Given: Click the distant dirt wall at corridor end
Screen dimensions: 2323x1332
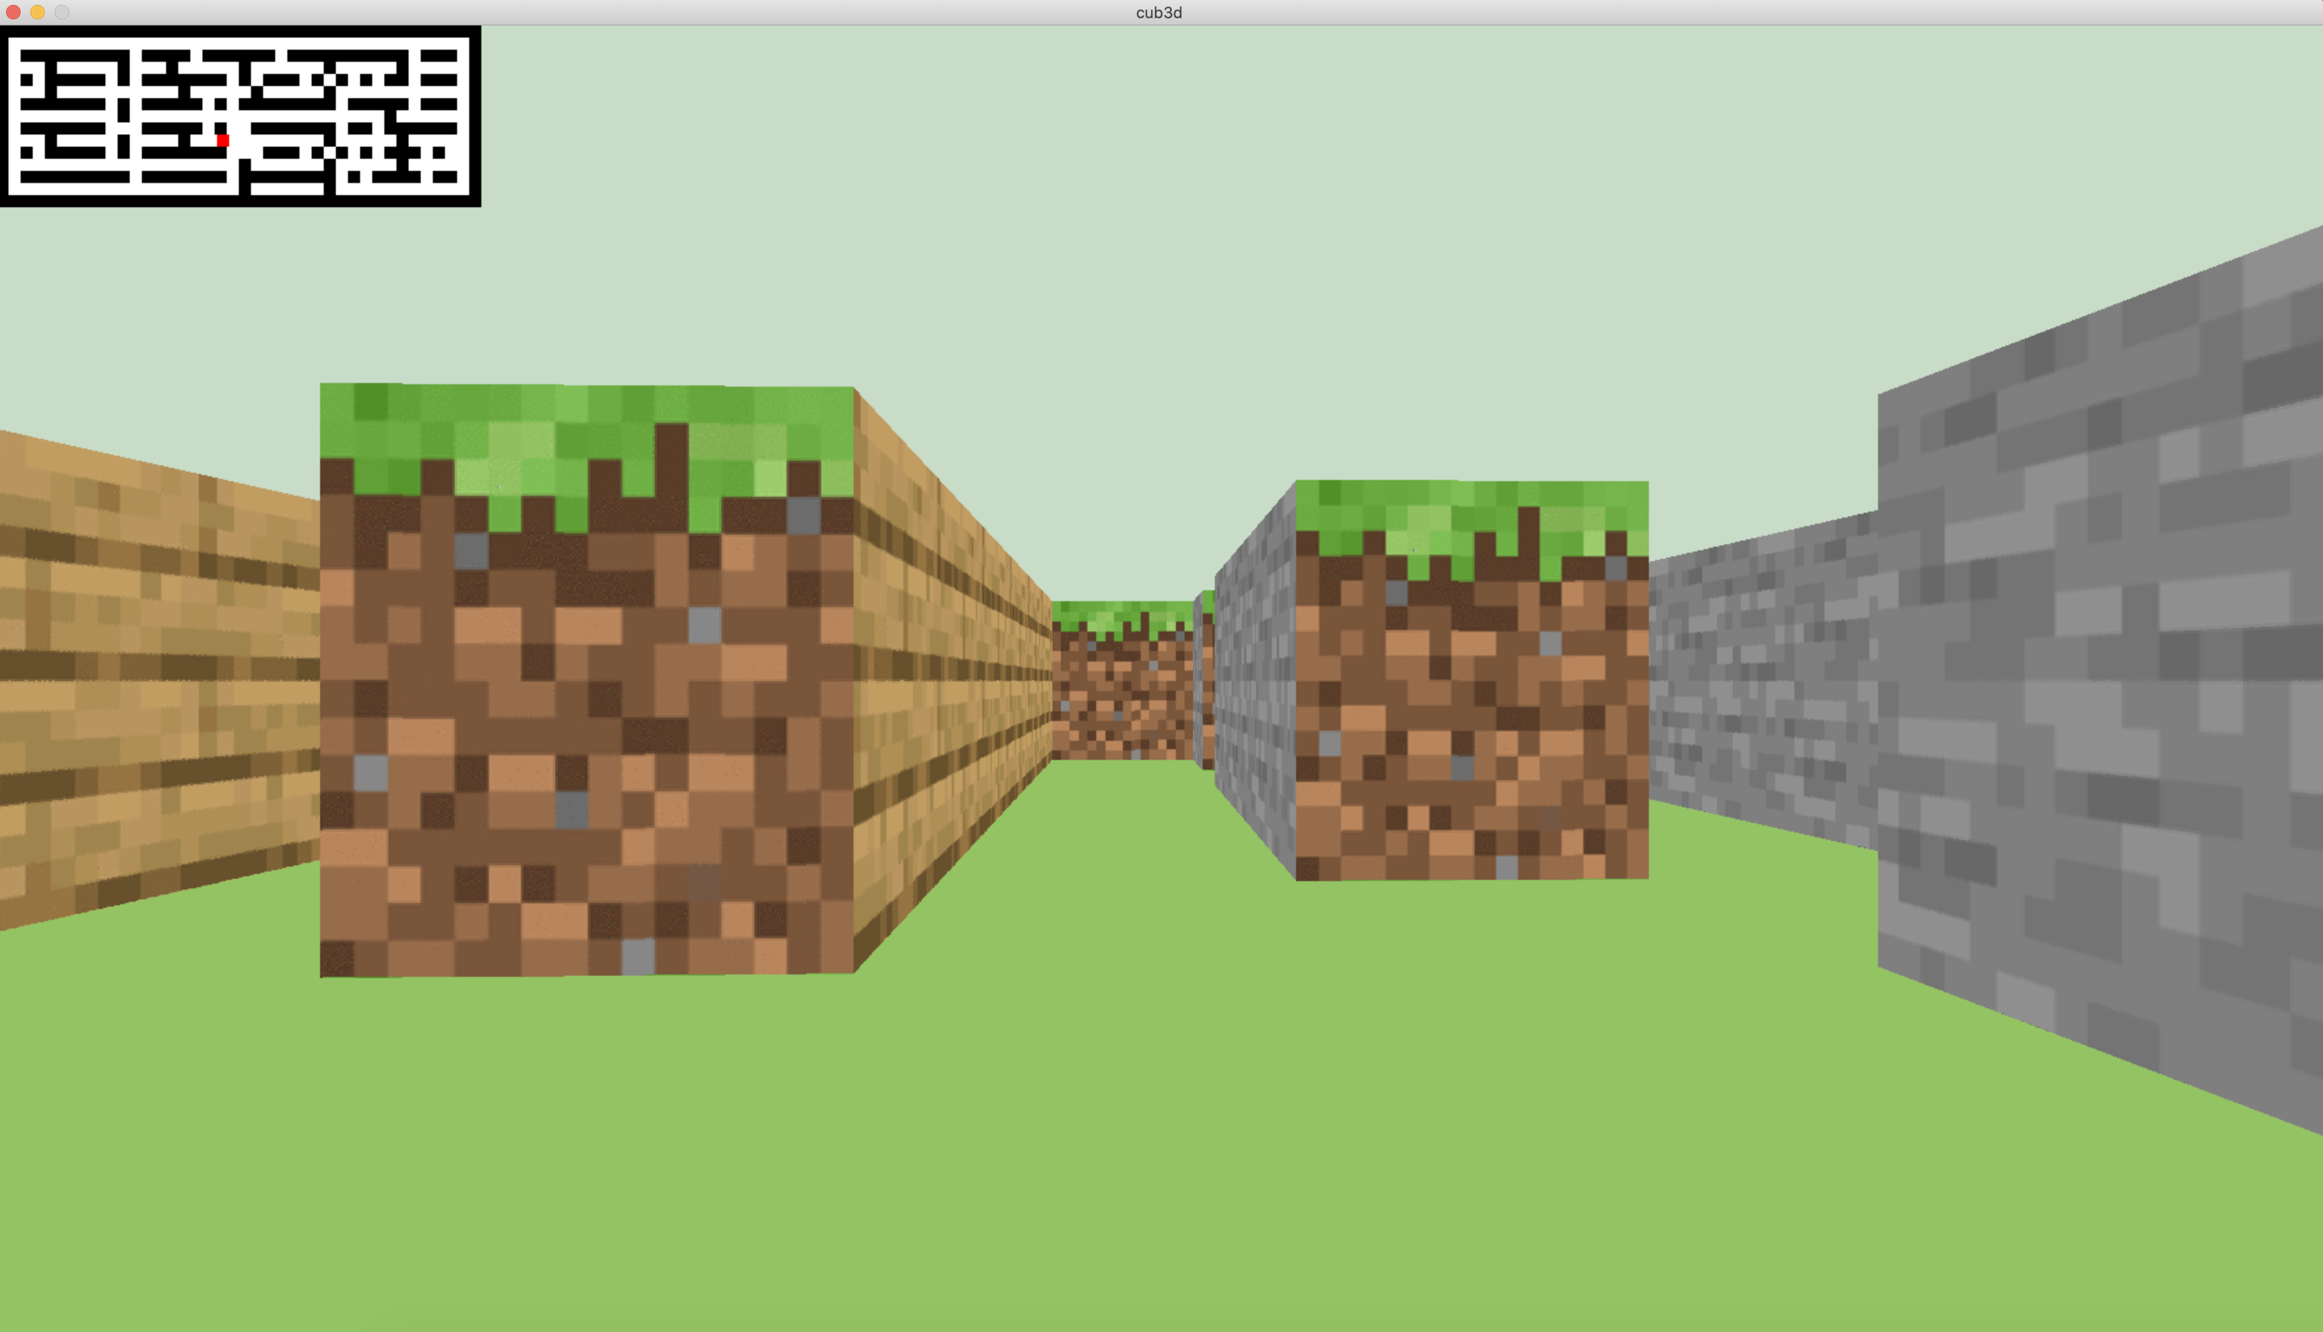Looking at the screenshot, I should pos(1123,680).
